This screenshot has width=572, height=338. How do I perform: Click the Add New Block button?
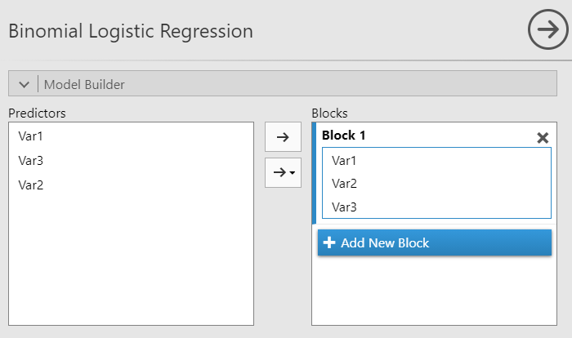(435, 242)
